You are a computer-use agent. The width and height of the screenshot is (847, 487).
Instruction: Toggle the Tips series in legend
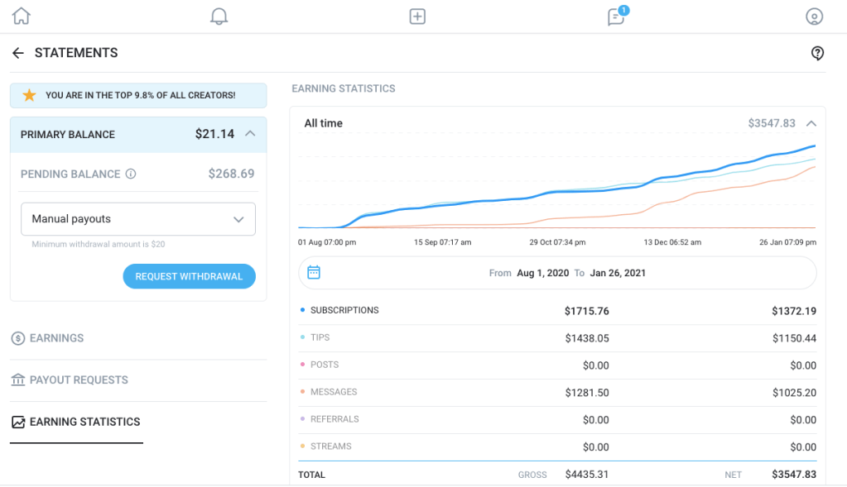click(x=320, y=337)
